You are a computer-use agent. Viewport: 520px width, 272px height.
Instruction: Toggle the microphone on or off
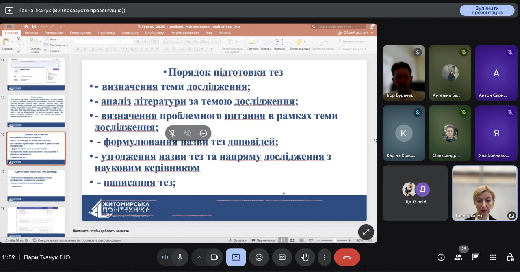click(180, 257)
